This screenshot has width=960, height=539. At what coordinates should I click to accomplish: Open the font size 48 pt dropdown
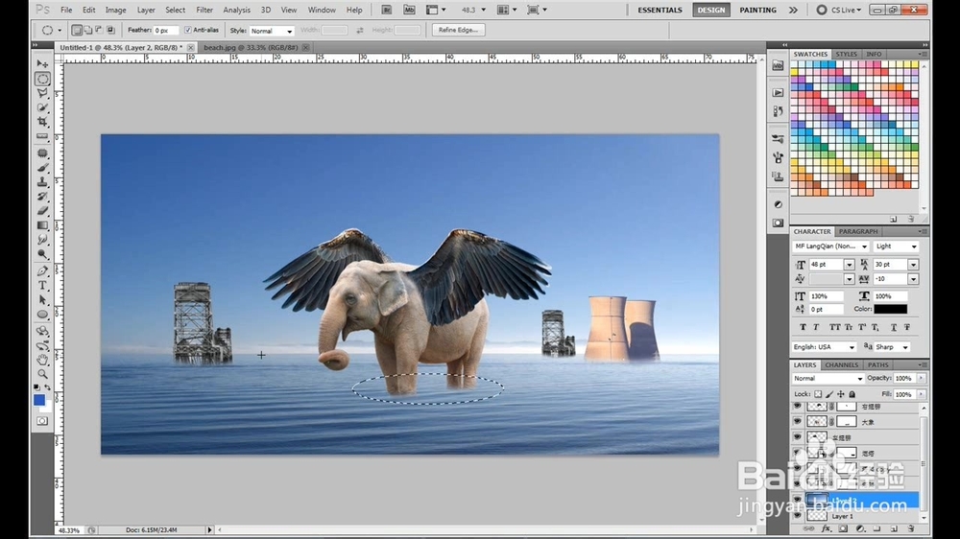(x=850, y=265)
